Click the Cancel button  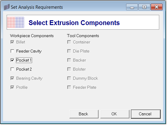point(146,114)
